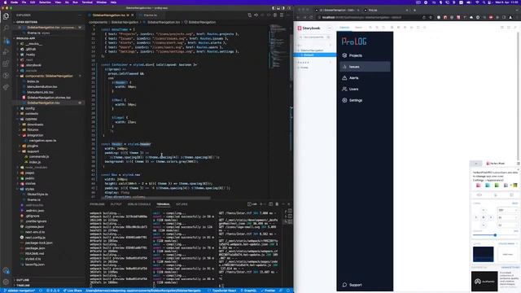Collapse the styles folder
Screen dimensions: 521x293
29,189
